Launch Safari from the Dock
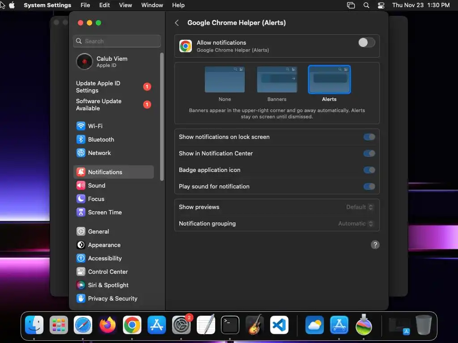This screenshot has width=458, height=343. point(83,325)
